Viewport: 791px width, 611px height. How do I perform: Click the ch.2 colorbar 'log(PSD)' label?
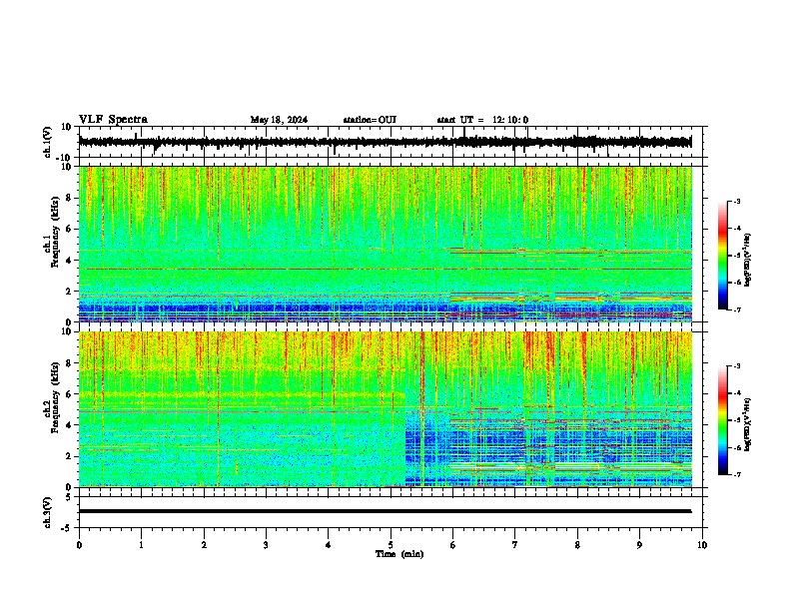(x=748, y=424)
